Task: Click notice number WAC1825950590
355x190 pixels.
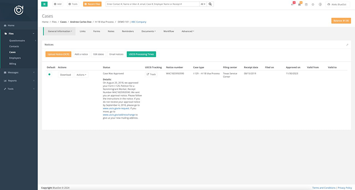Action: click(175, 73)
